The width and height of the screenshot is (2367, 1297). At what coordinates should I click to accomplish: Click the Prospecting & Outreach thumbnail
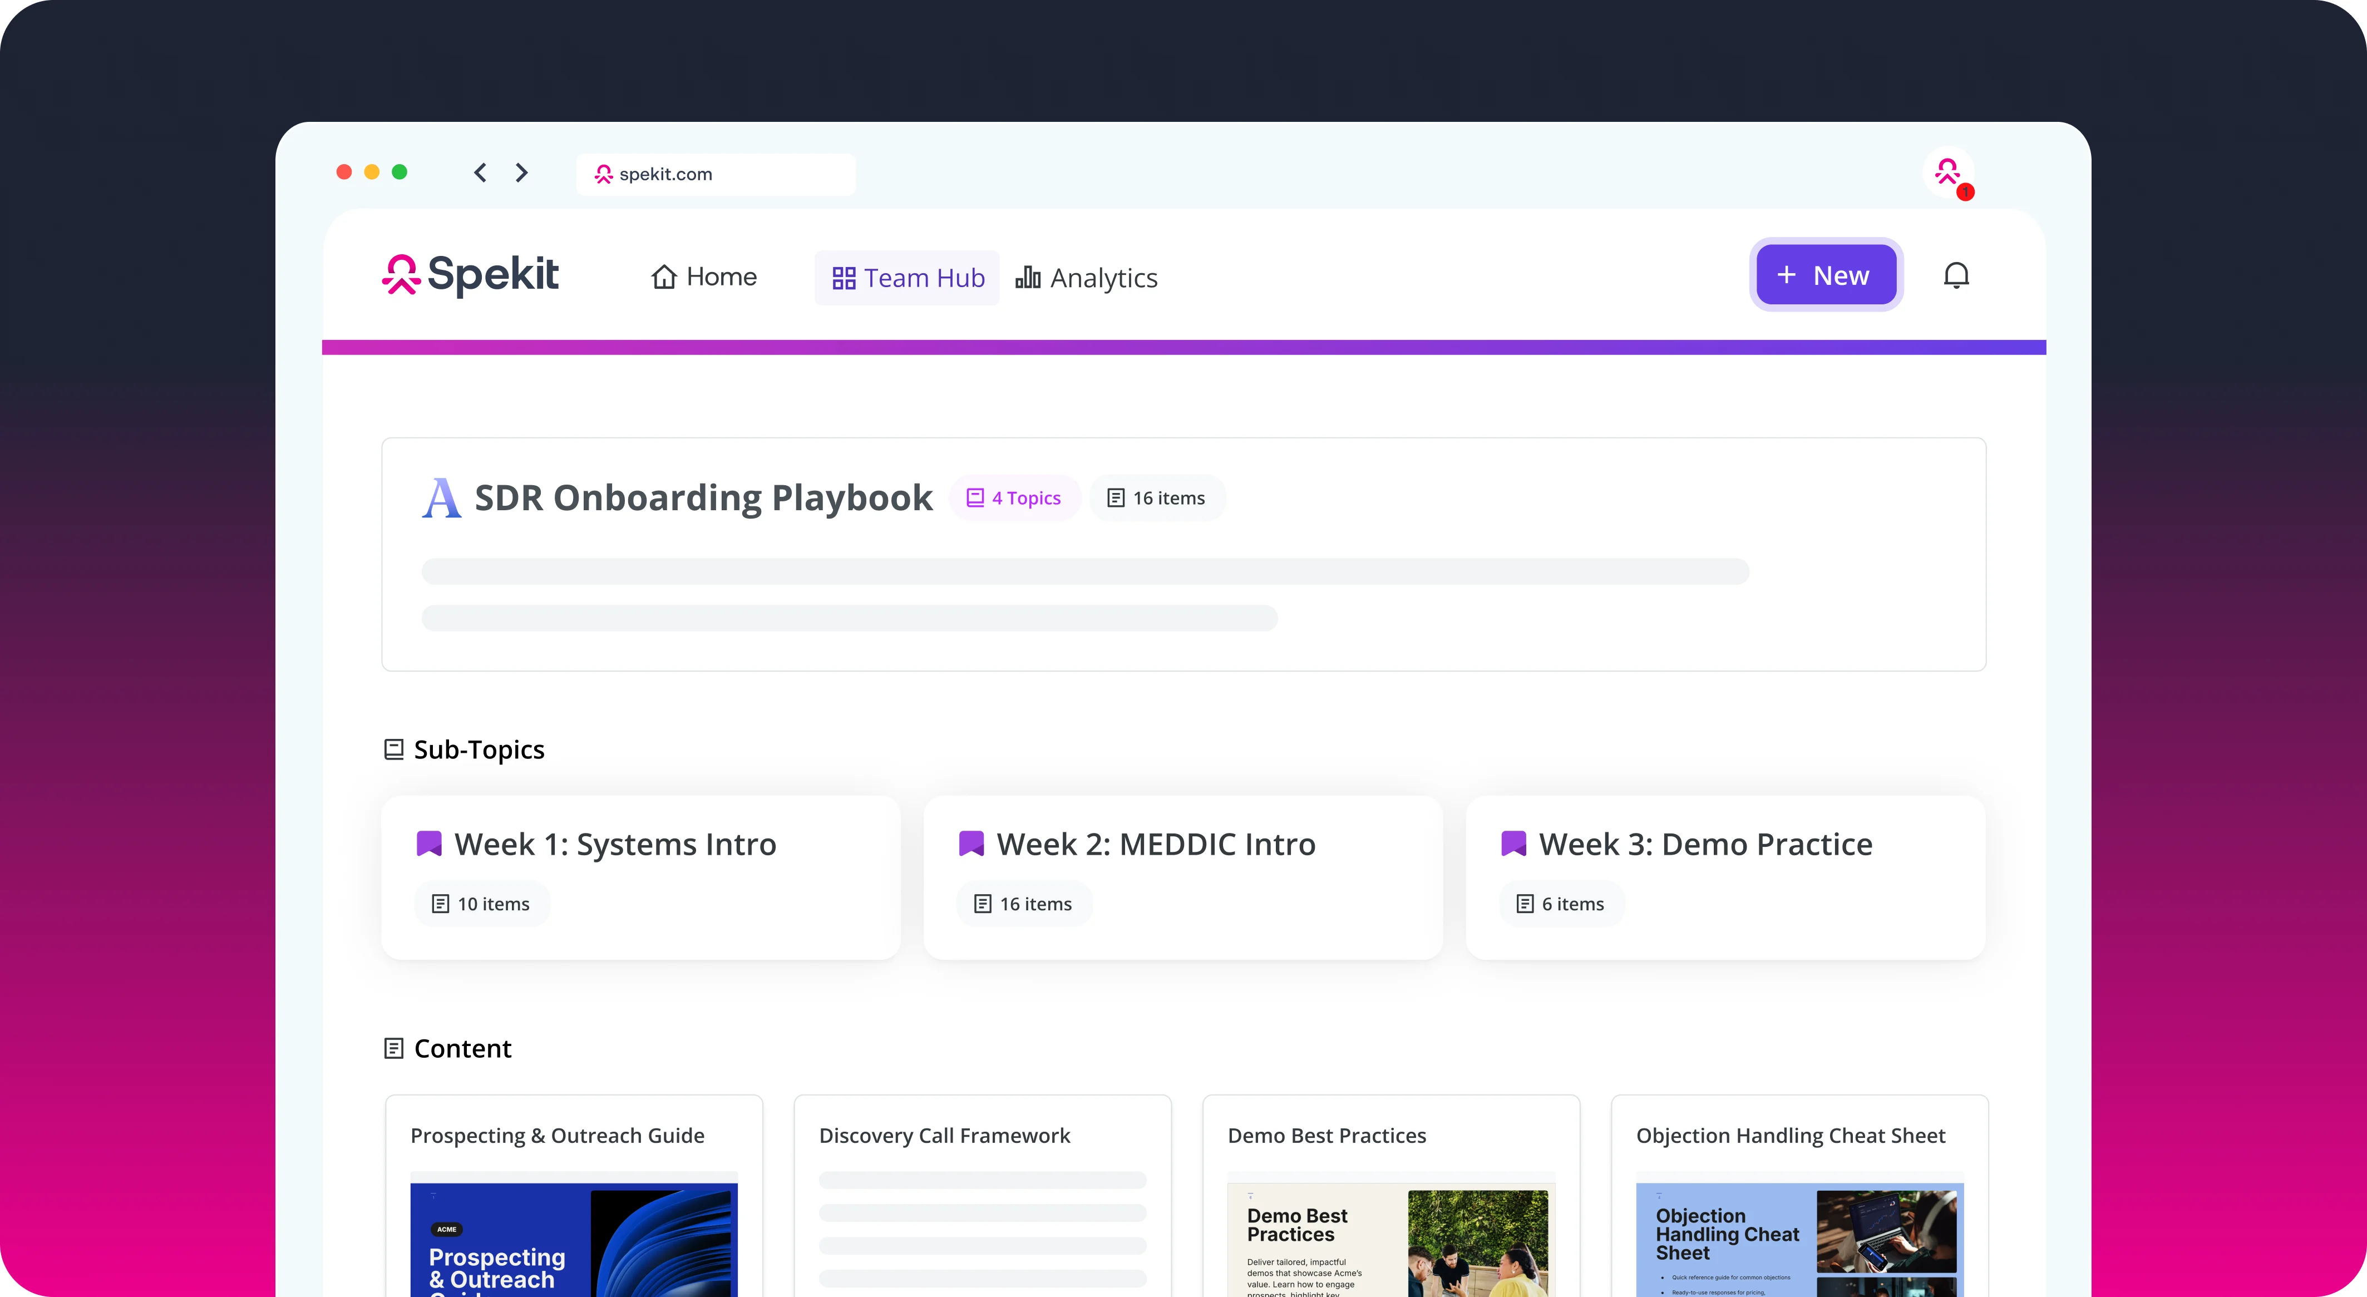pyautogui.click(x=573, y=1240)
